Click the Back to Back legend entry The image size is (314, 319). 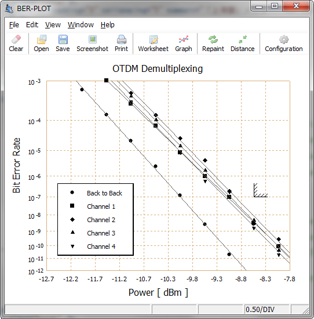pyautogui.click(x=96, y=193)
